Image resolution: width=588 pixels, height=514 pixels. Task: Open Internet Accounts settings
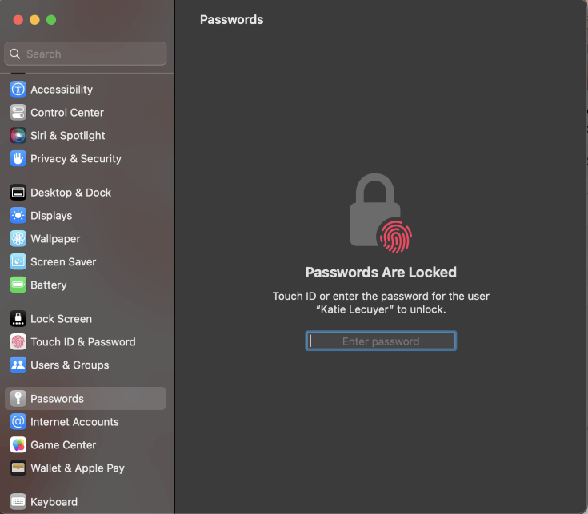click(74, 422)
